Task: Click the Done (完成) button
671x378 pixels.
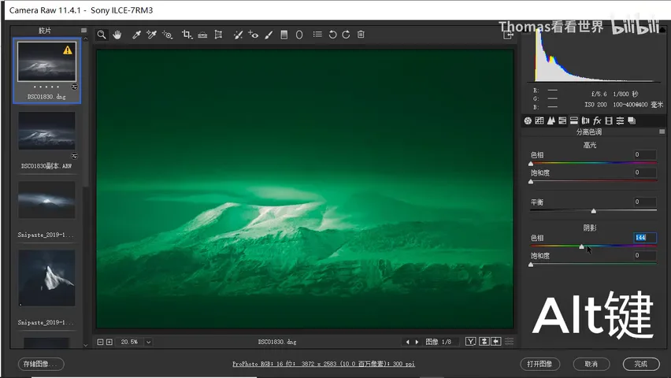Action: point(641,364)
